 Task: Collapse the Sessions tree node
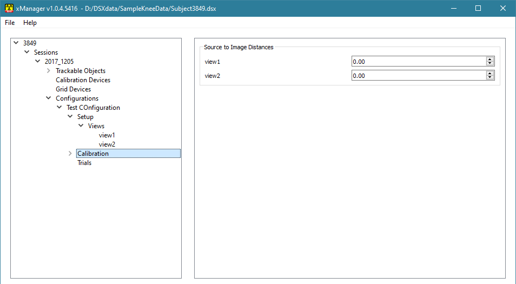[27, 52]
